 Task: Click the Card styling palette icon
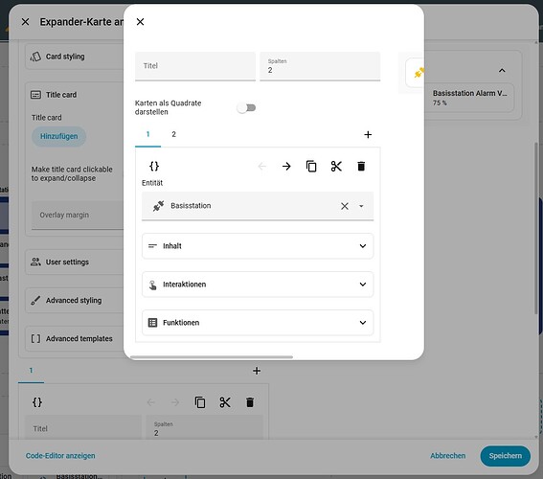[x=35, y=57]
